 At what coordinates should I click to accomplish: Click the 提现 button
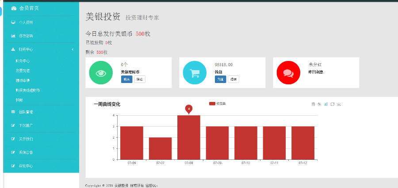233,79
